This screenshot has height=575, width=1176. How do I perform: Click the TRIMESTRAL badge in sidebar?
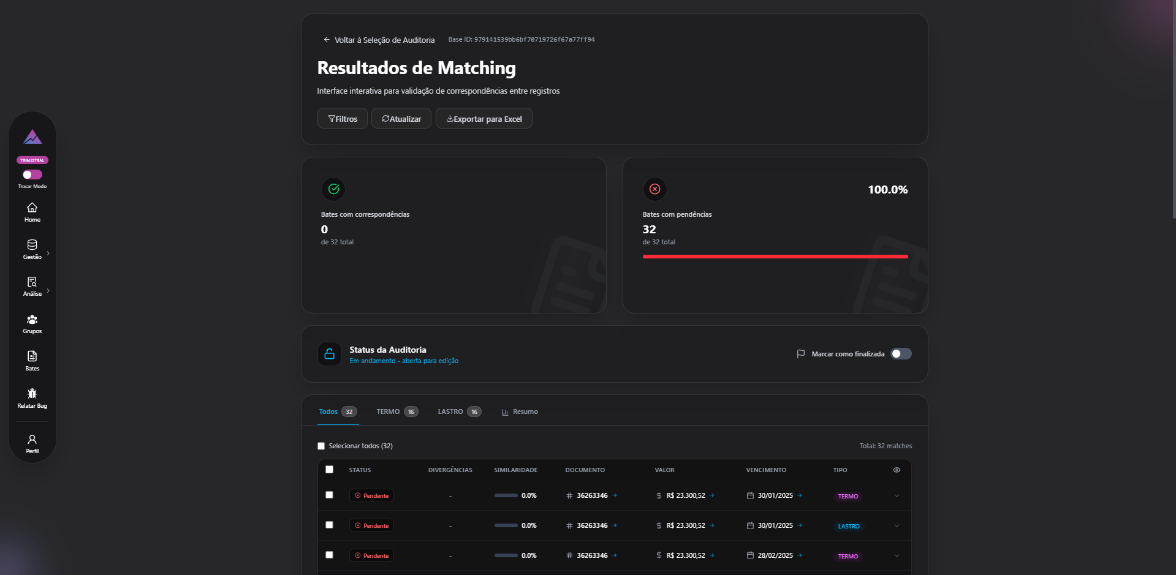point(32,160)
